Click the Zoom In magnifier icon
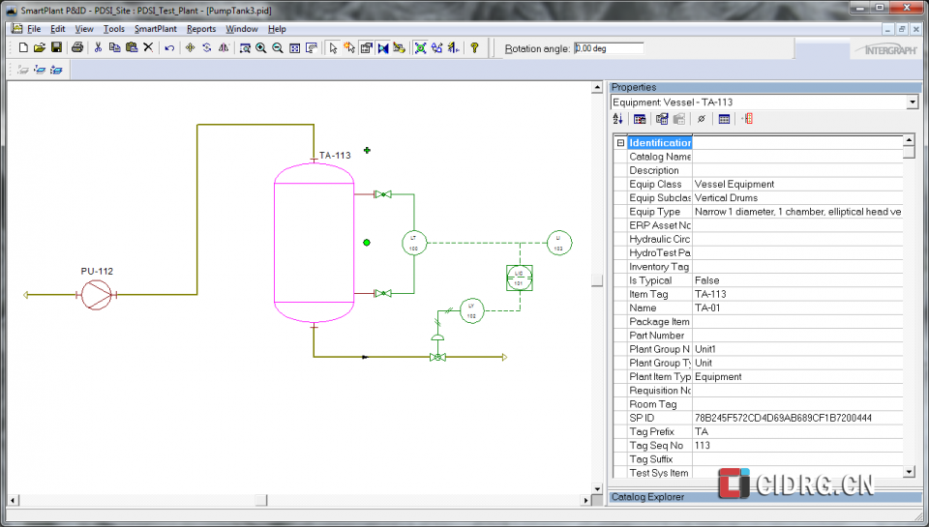 tap(260, 48)
